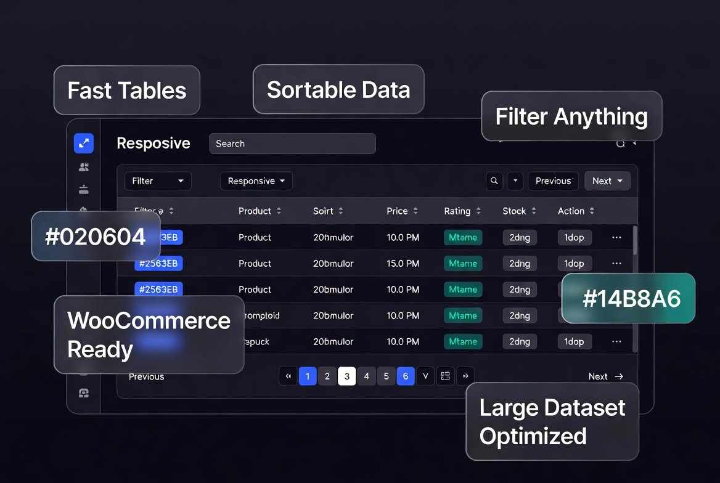This screenshot has width=720, height=483.
Task: Open the three-dots menu in the 20hmulor row
Action: (x=616, y=237)
